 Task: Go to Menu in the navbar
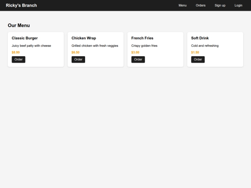click(183, 6)
